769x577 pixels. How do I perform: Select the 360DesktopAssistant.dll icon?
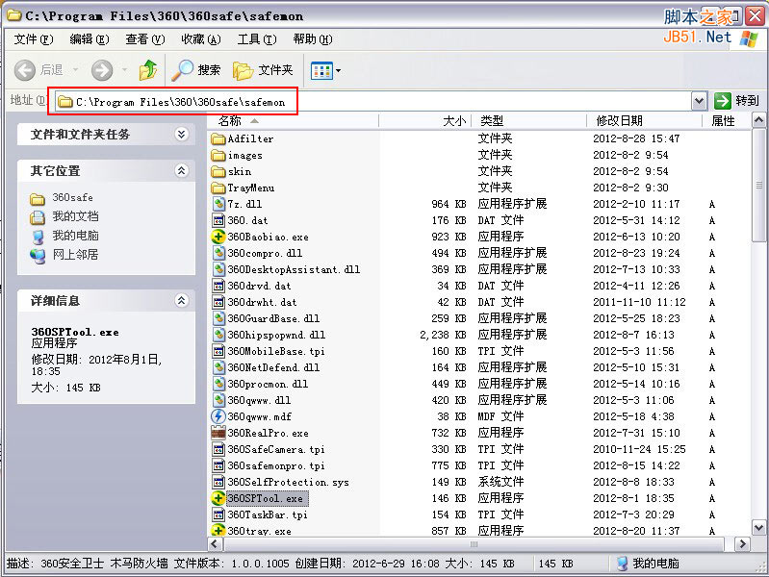tap(218, 269)
